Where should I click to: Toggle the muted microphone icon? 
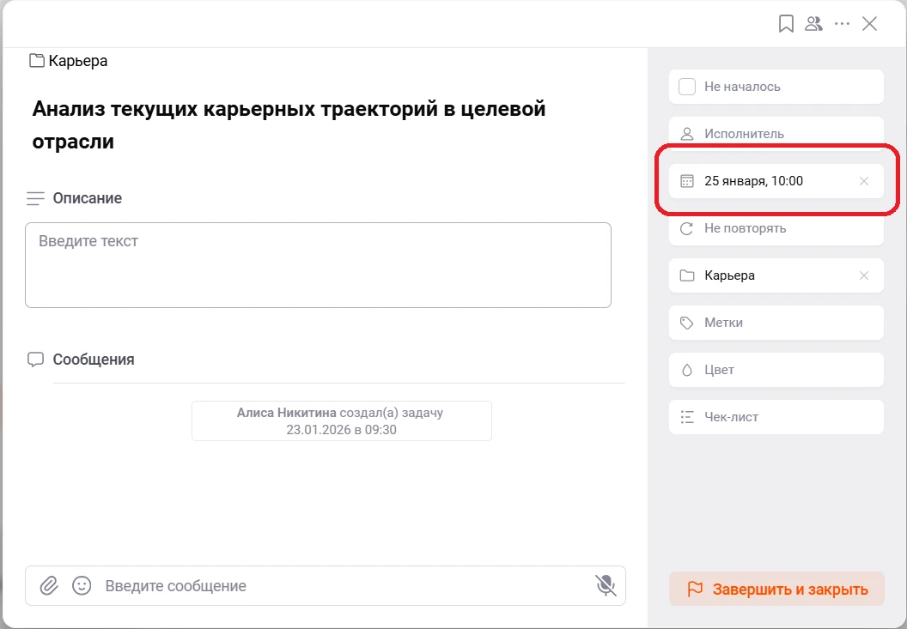tap(606, 586)
